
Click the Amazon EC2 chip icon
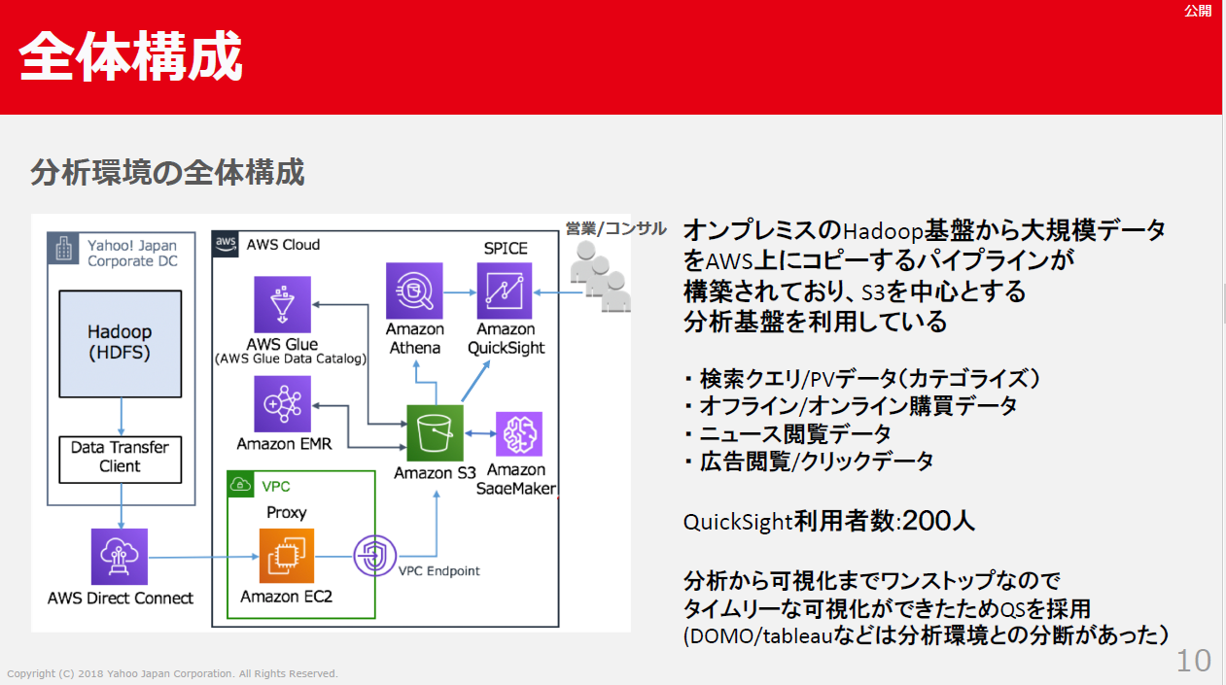288,557
